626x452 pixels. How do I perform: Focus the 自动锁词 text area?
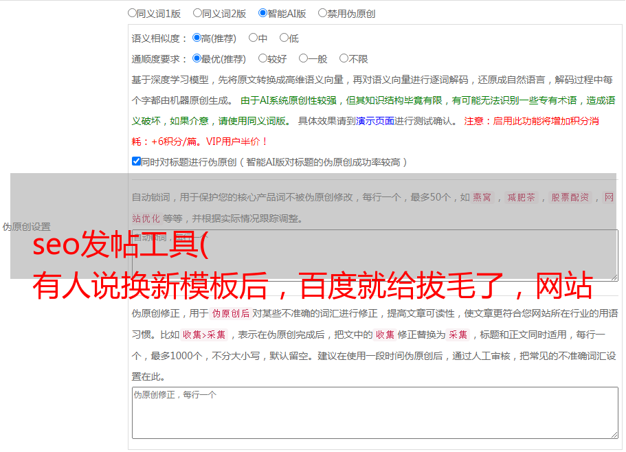point(375,255)
